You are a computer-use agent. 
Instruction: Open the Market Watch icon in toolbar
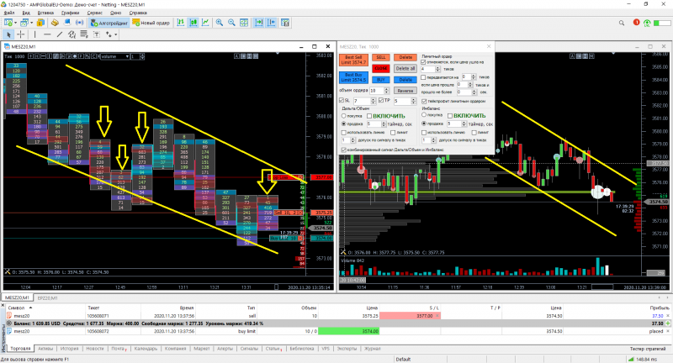click(x=40, y=23)
